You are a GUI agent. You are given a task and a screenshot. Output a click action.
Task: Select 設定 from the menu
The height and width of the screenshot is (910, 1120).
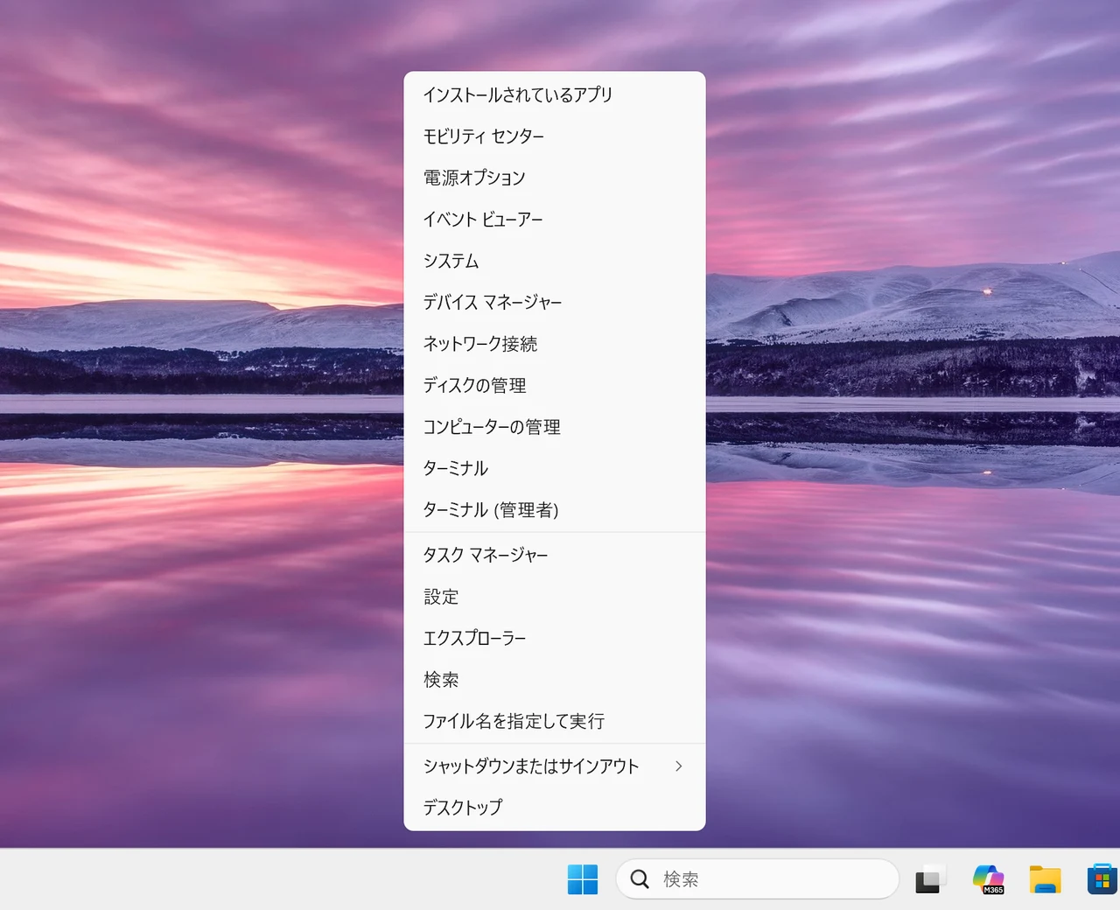point(555,597)
